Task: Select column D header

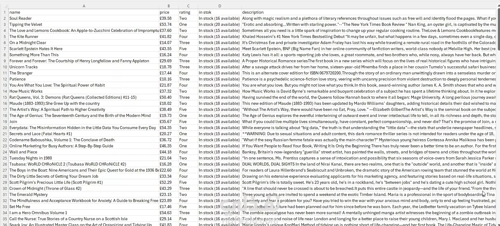Action: click(x=220, y=6)
